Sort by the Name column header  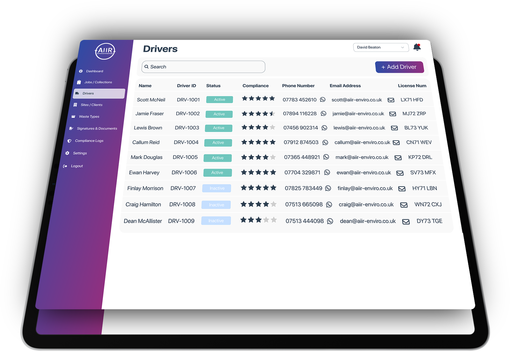[145, 86]
